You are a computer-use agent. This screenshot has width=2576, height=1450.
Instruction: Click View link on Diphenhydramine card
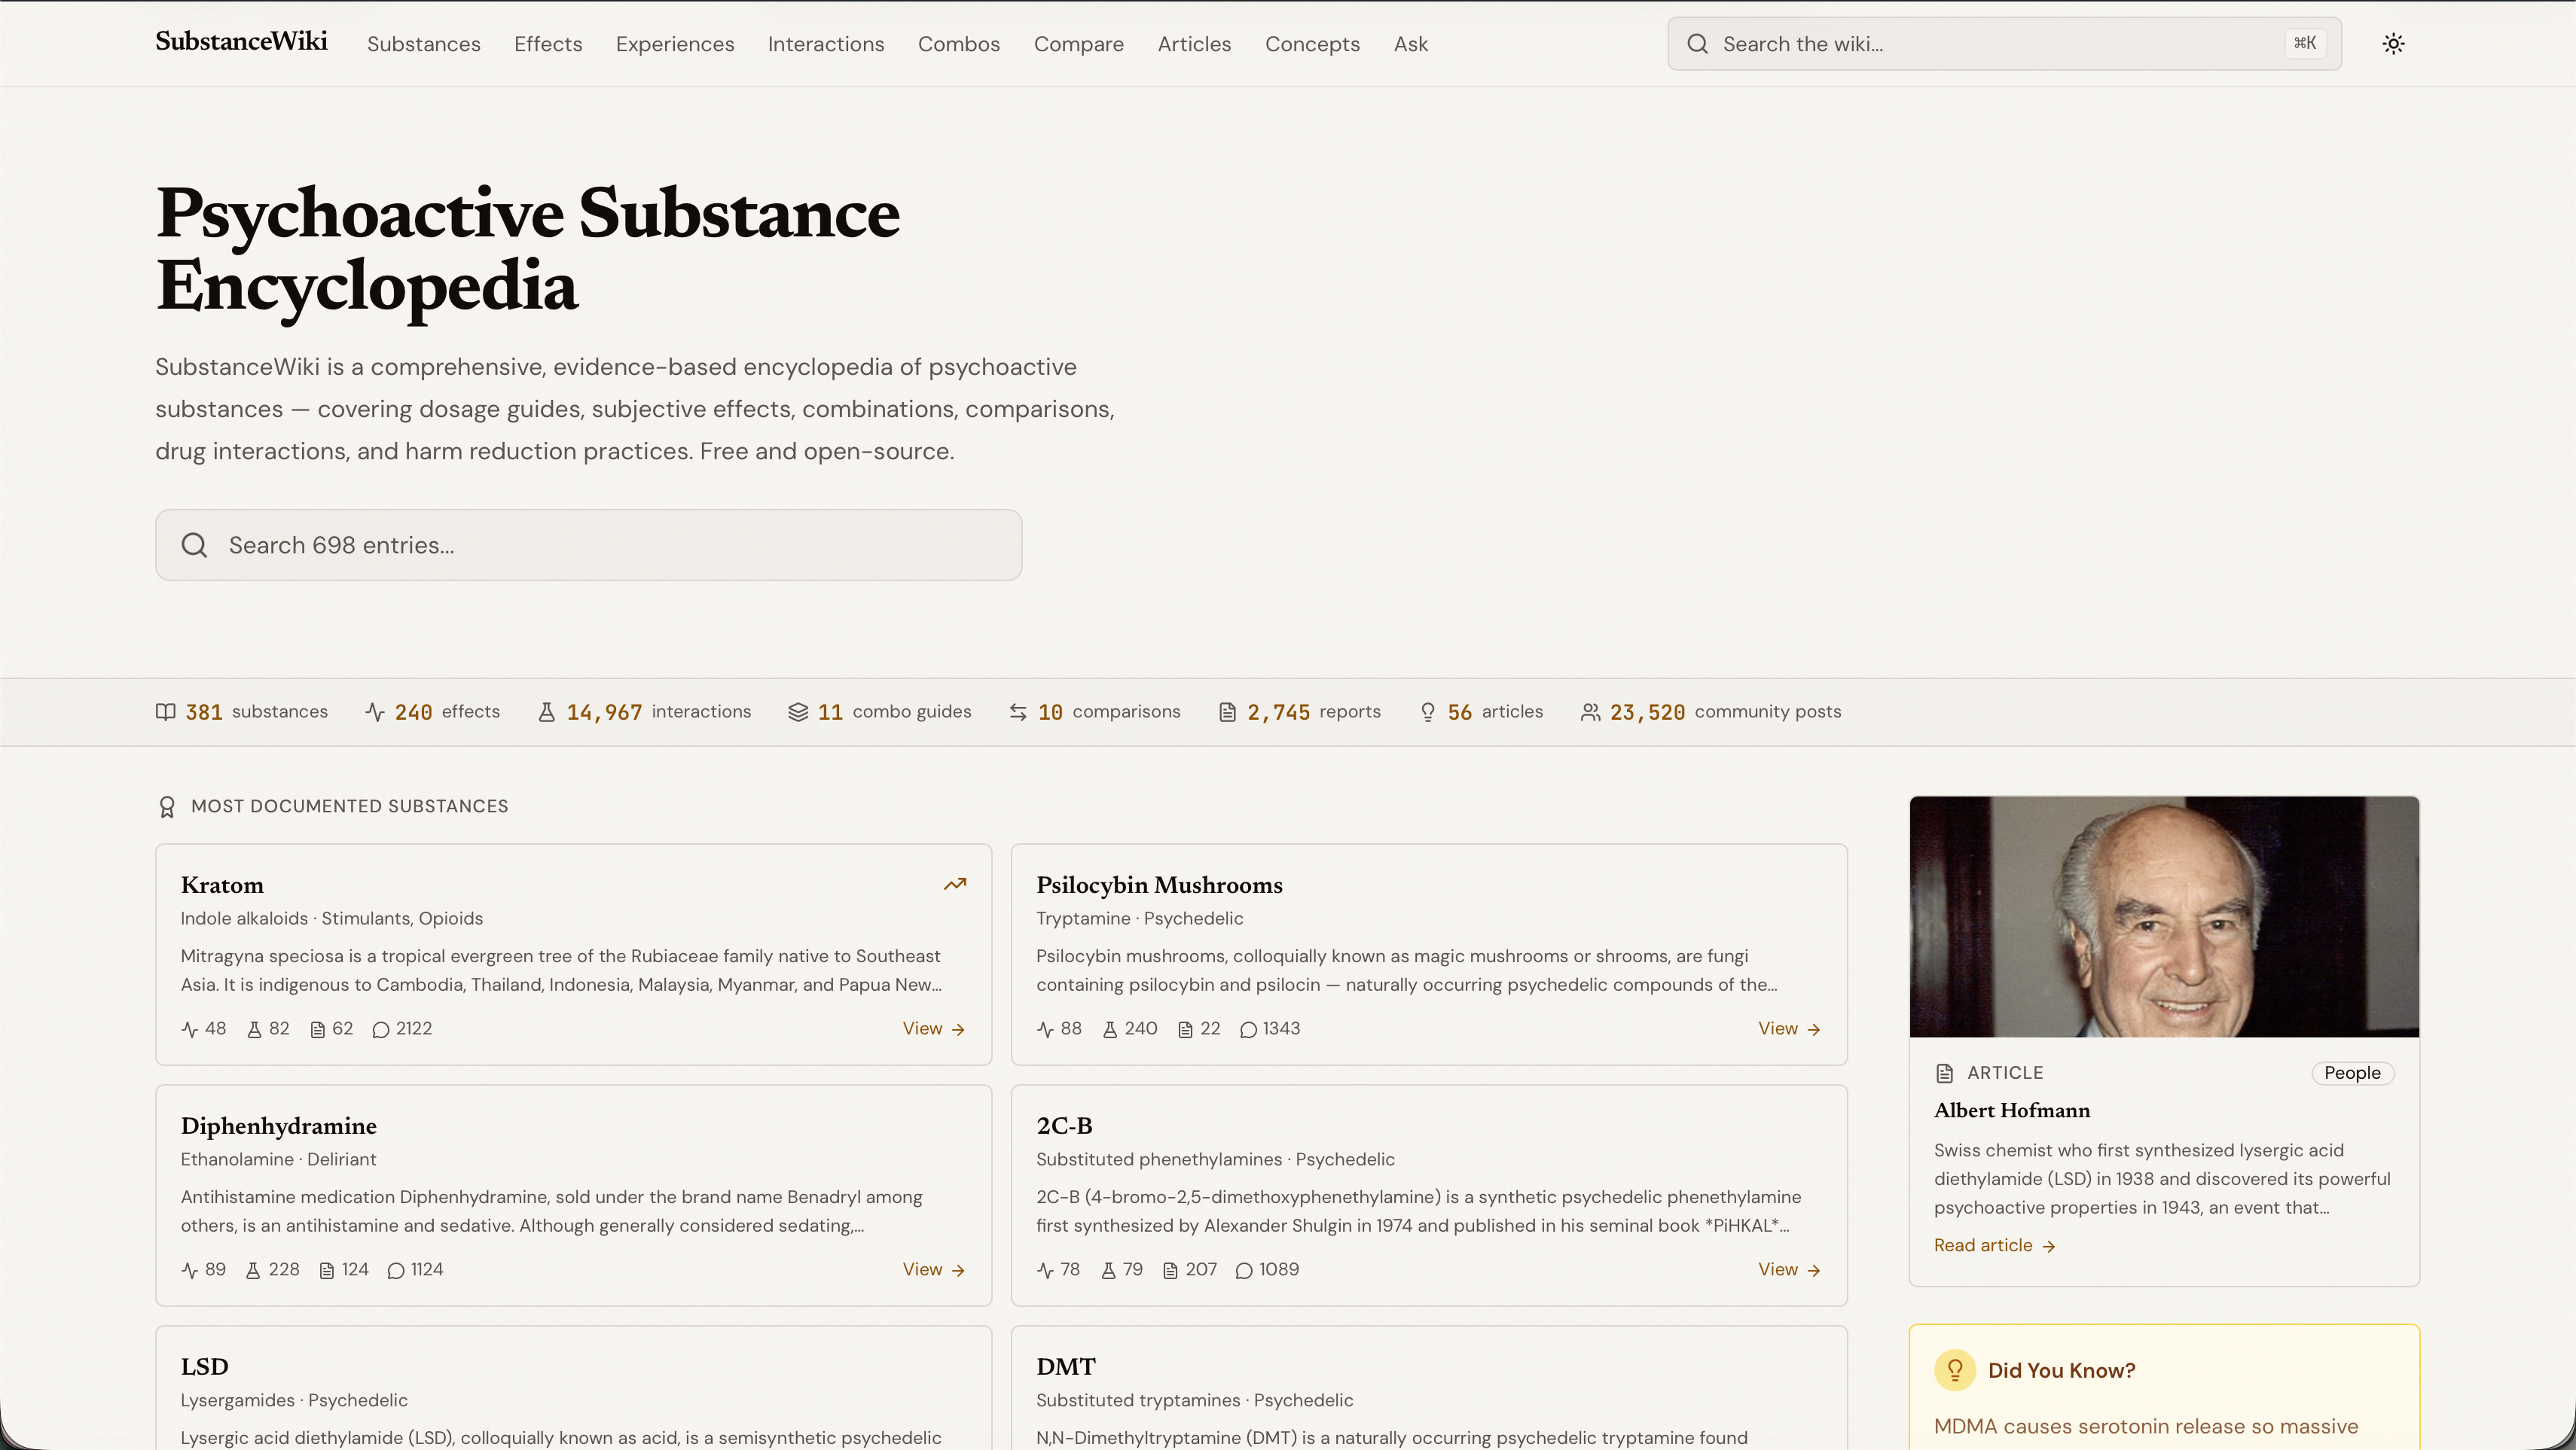coord(934,1269)
